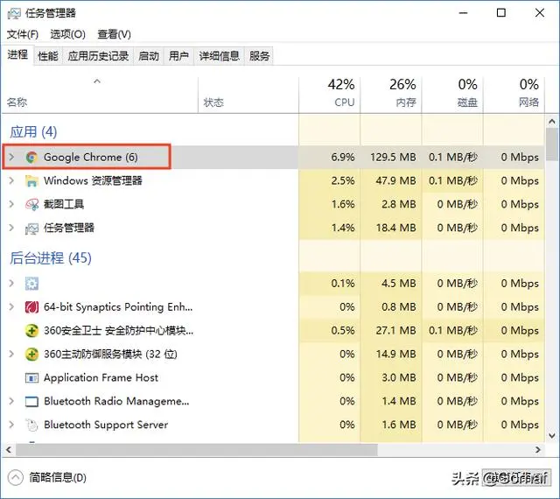Minimize the 任务管理器 window
Image resolution: width=560 pixels, height=499 pixels.
coord(463,13)
